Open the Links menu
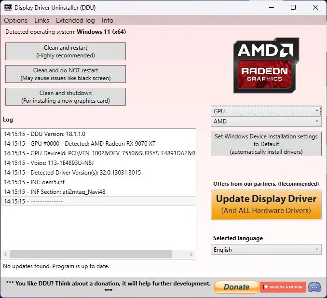327x298 pixels. click(41, 20)
